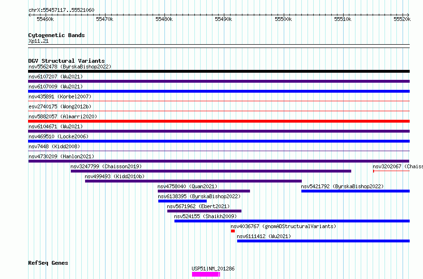Click the purple nsv4730209 variant bar
The width and height of the screenshot is (423, 279).
[x=219, y=161]
